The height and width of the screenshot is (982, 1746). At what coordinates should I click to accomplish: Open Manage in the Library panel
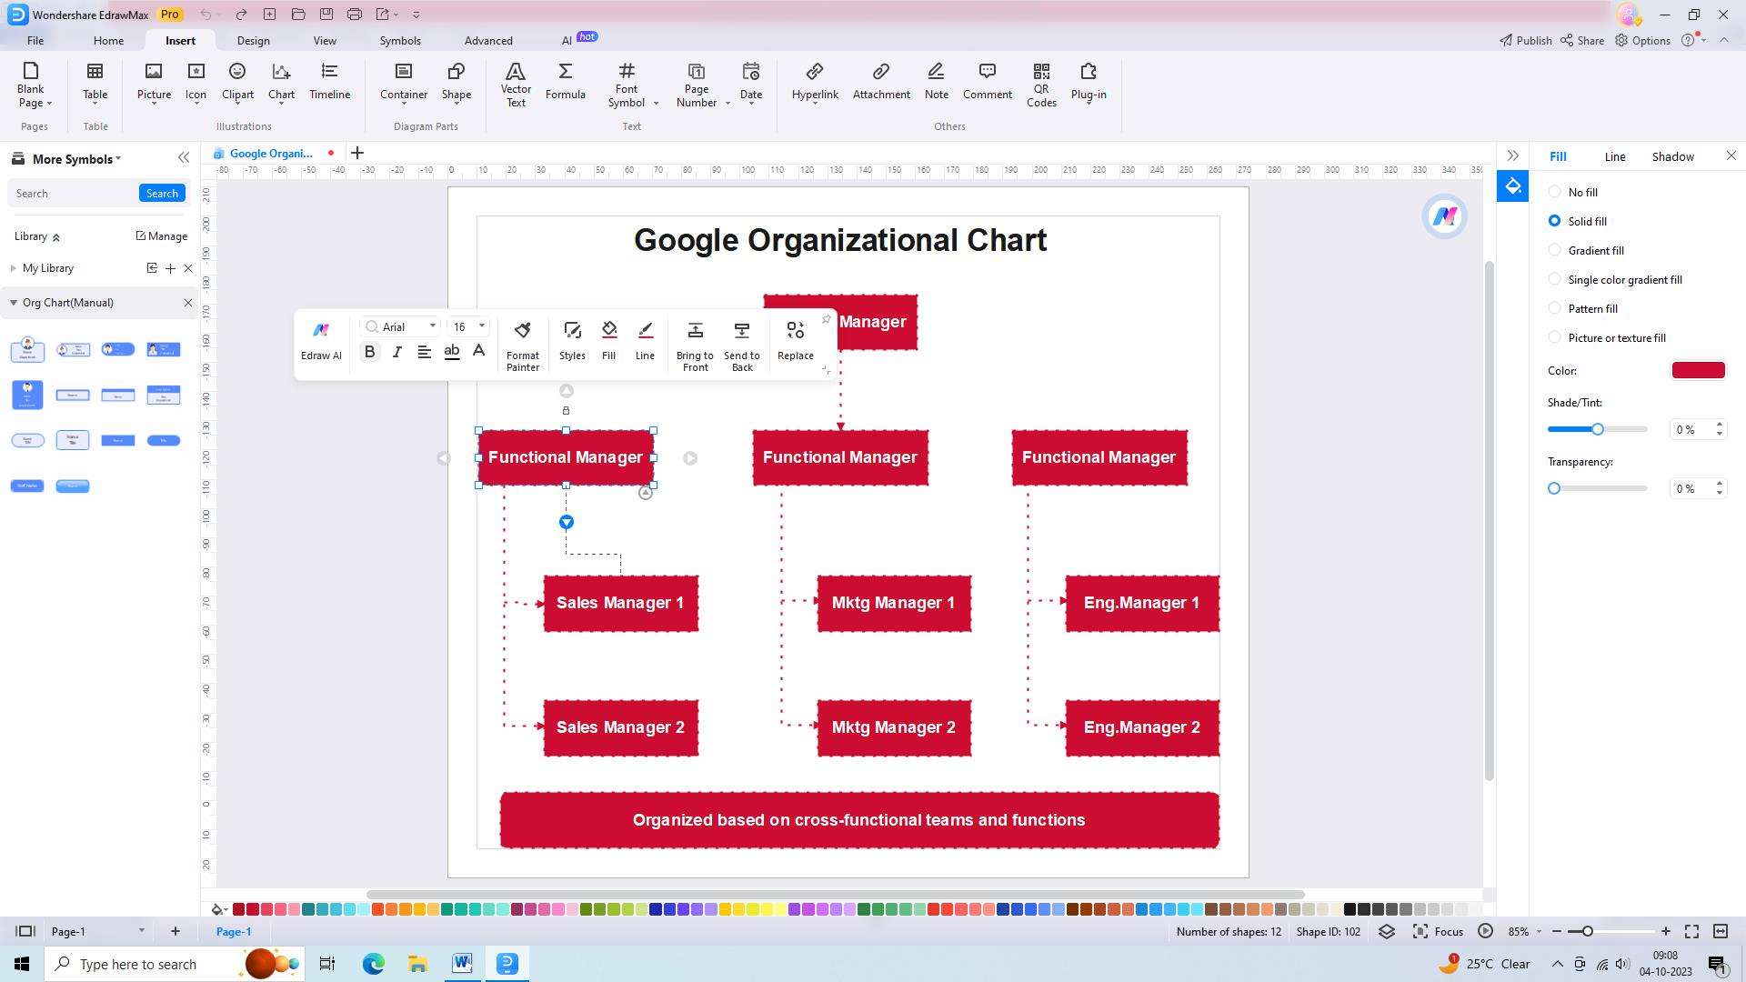[x=161, y=235]
